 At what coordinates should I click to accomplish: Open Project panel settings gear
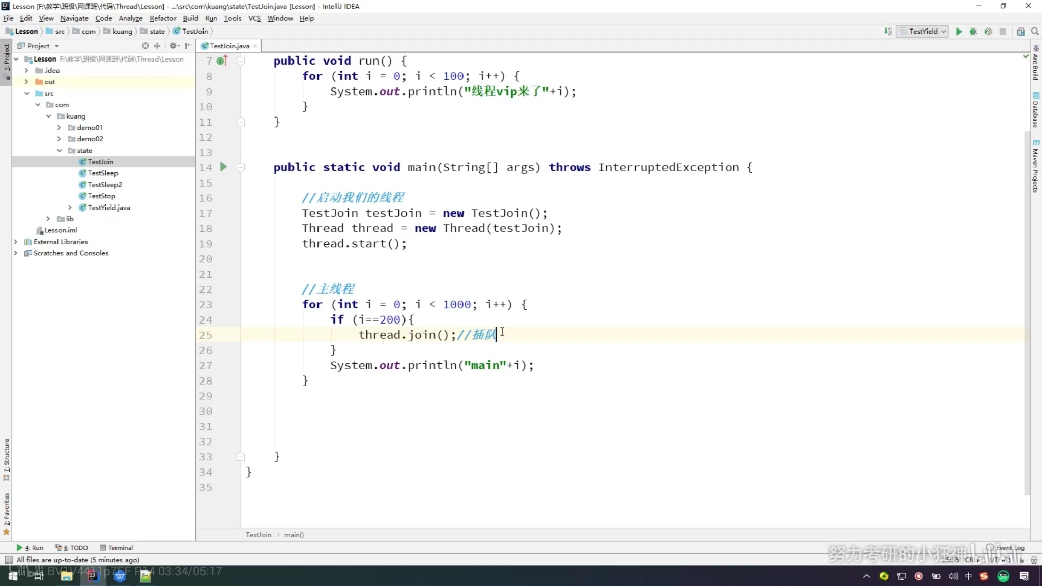[x=174, y=46]
